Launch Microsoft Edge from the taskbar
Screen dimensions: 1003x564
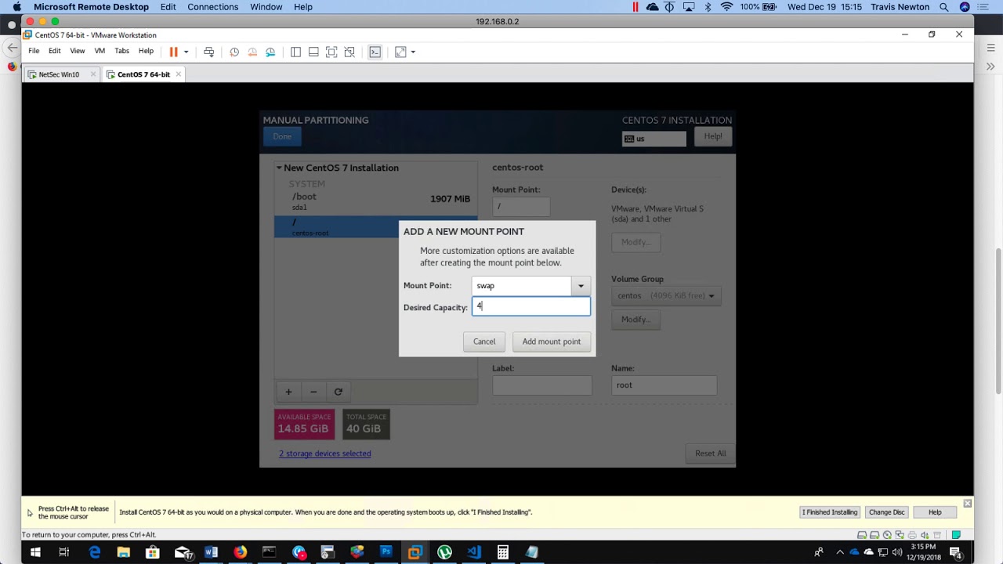pyautogui.click(x=94, y=552)
